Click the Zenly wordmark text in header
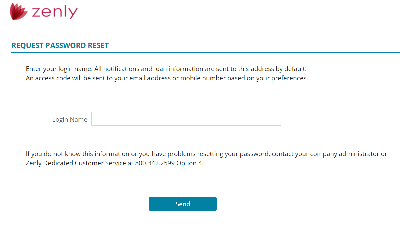The height and width of the screenshot is (238, 400). pyautogui.click(x=55, y=12)
